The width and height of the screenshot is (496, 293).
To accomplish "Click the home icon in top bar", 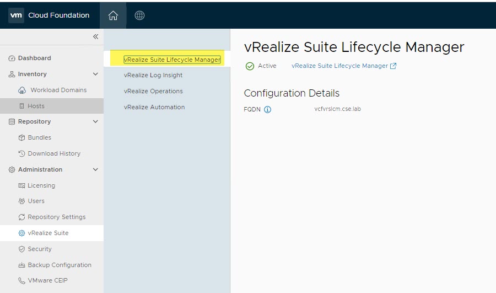I will click(x=113, y=15).
